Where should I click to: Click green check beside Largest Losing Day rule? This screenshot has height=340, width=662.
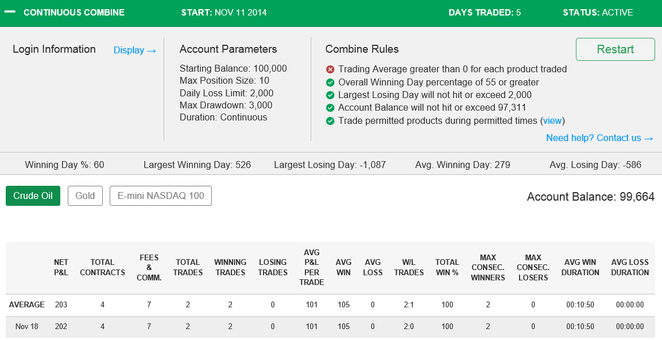coord(330,95)
